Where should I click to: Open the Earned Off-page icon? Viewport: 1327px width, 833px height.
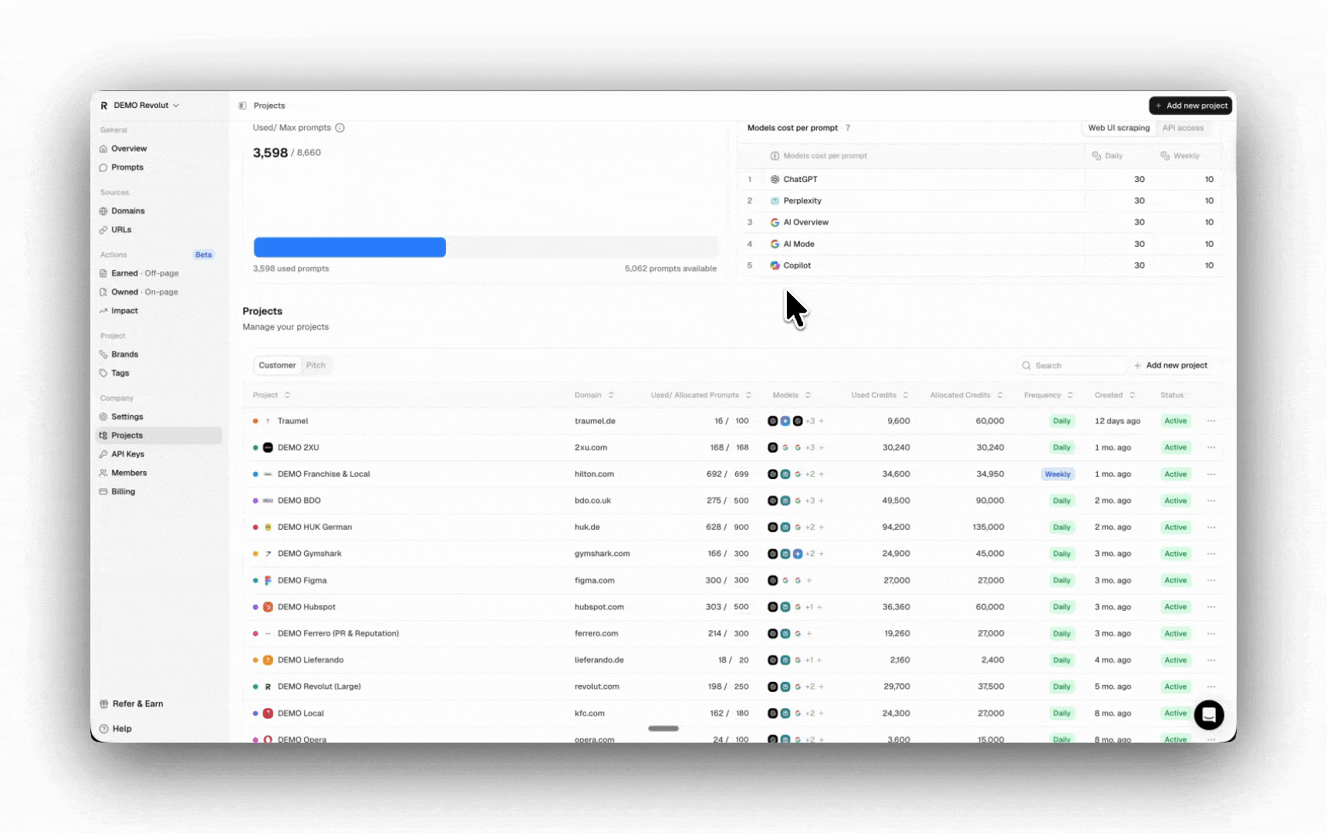click(103, 274)
